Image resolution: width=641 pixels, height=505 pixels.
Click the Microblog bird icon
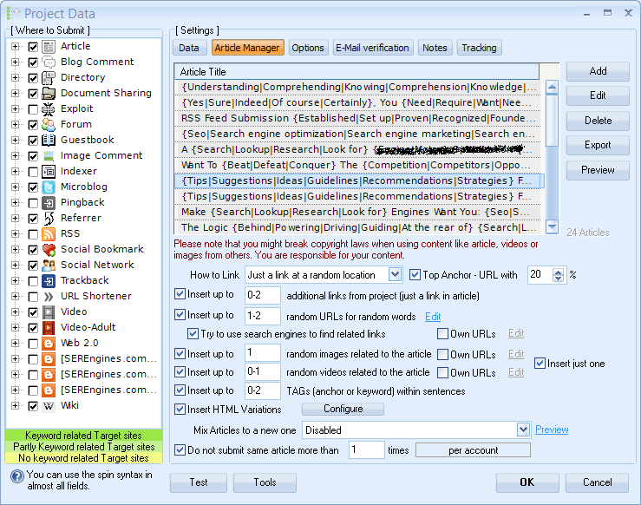(x=49, y=187)
